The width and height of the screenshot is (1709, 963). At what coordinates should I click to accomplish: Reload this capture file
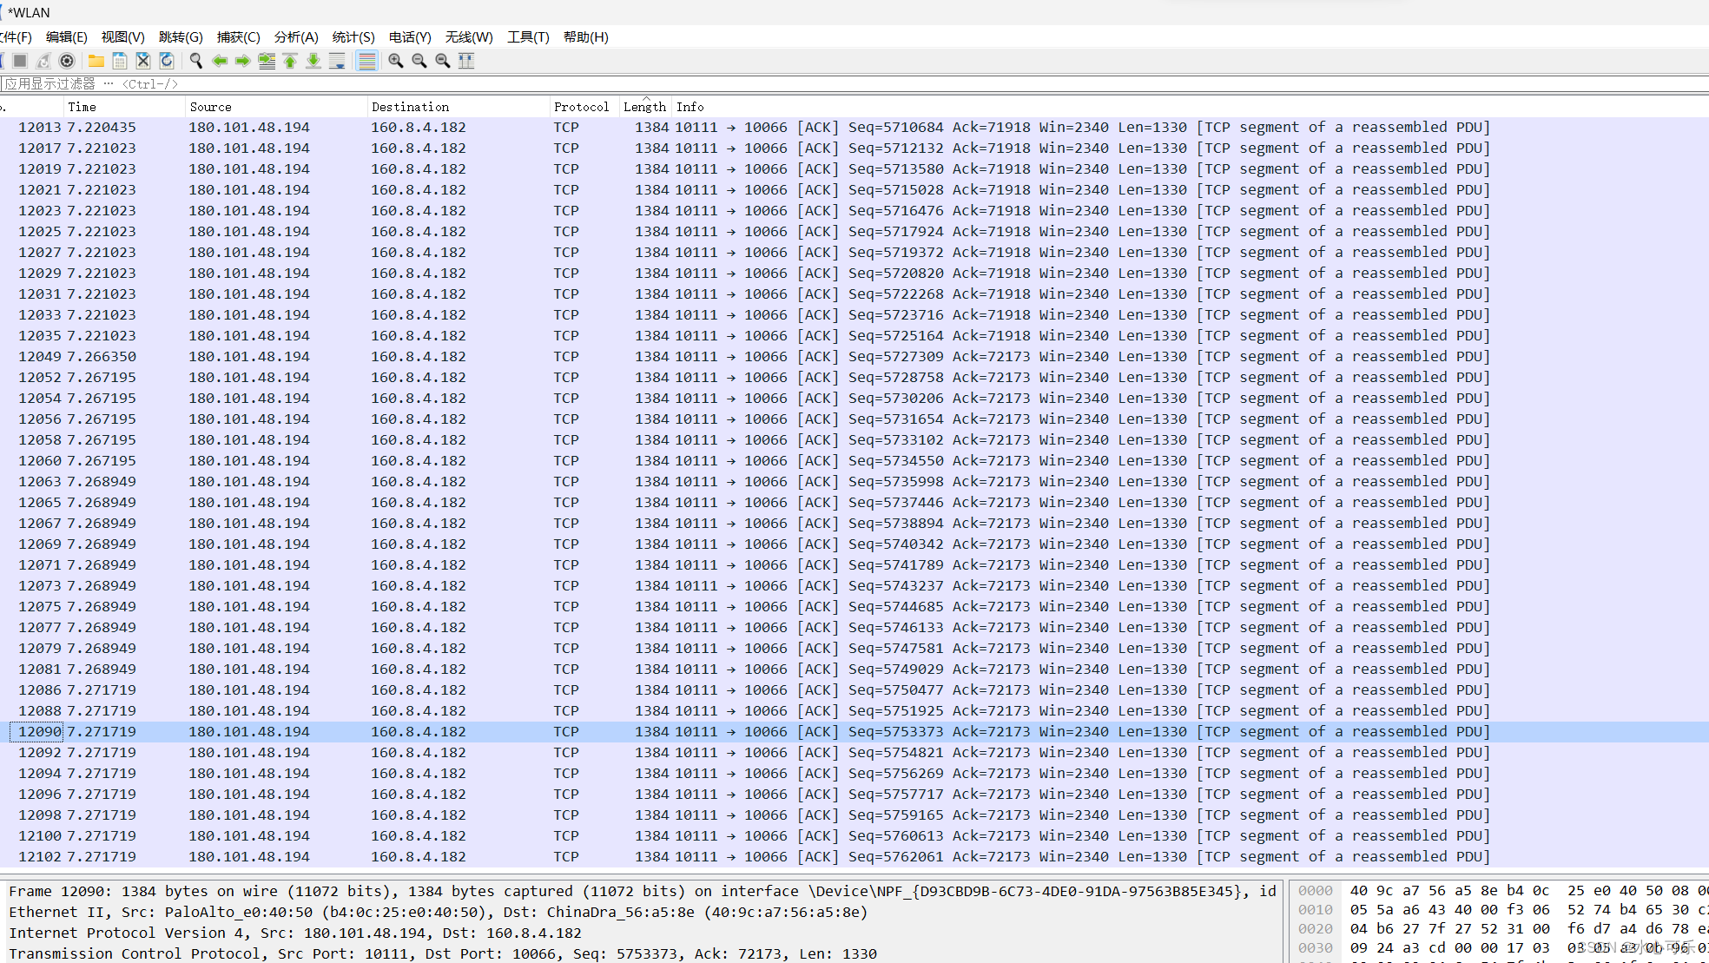pyautogui.click(x=167, y=61)
